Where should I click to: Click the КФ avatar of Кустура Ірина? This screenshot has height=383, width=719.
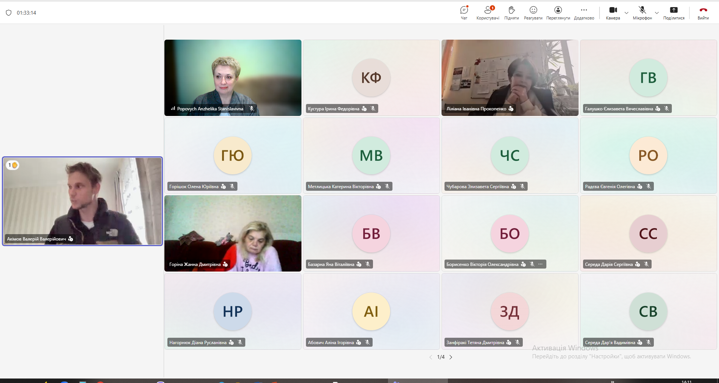(371, 78)
